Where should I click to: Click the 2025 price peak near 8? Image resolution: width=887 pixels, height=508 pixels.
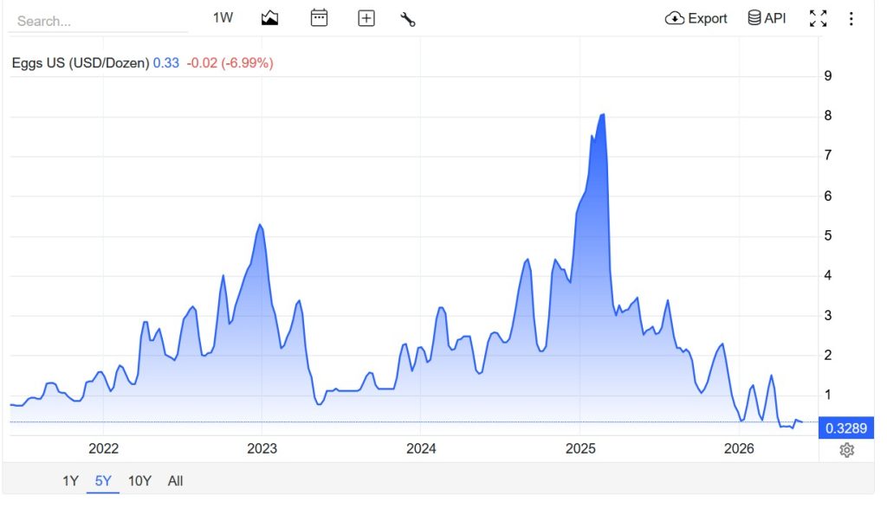pyautogui.click(x=603, y=115)
